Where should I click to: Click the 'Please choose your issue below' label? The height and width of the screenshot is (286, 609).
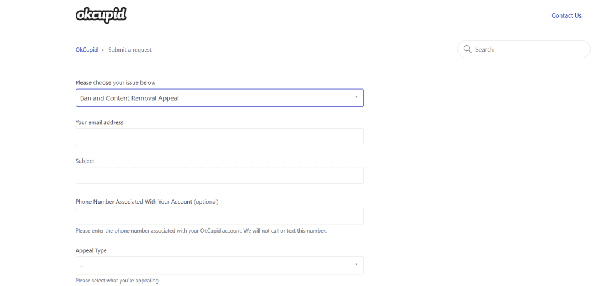pyautogui.click(x=115, y=82)
